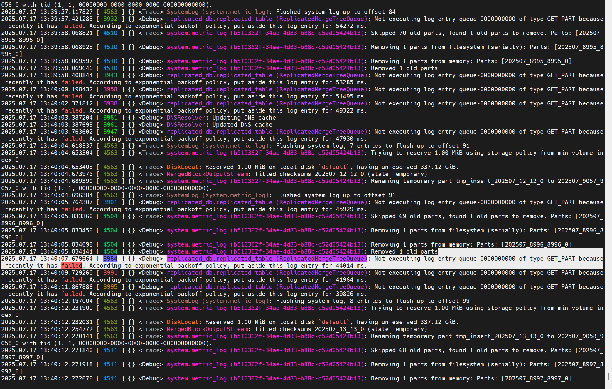
Task: Click timestamp 13:40:12.272676 on last line
Action: click(66, 378)
